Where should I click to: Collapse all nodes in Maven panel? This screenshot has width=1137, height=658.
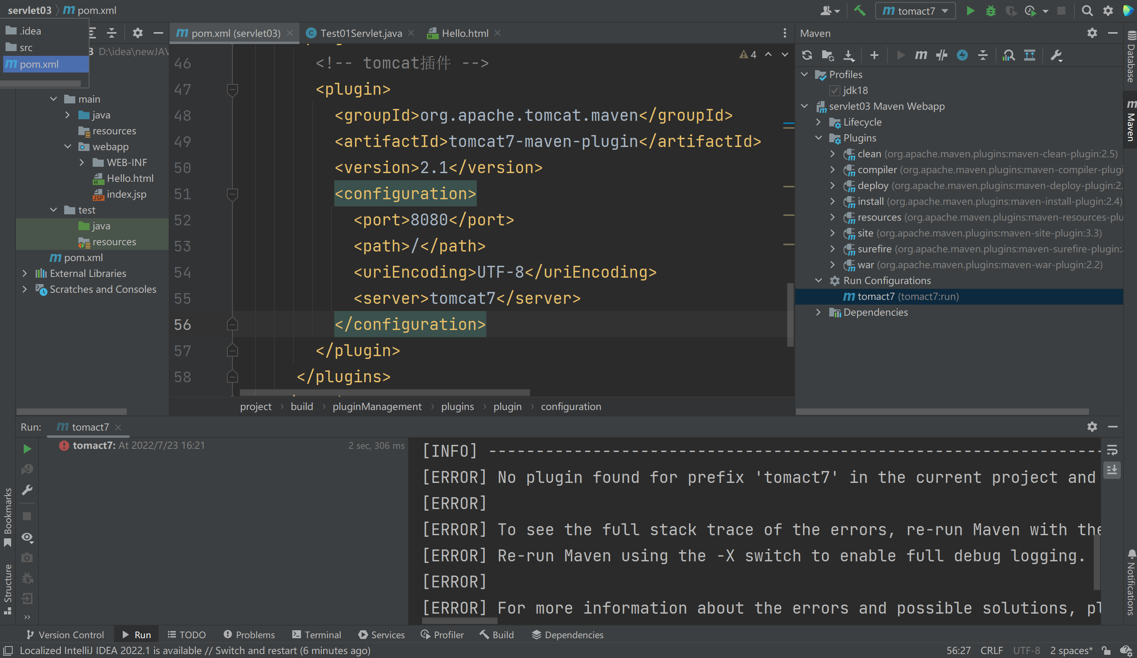[x=983, y=55]
